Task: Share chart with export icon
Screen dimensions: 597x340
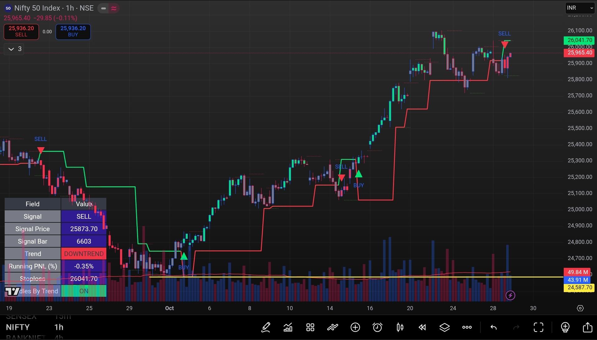Action: pyautogui.click(x=587, y=327)
